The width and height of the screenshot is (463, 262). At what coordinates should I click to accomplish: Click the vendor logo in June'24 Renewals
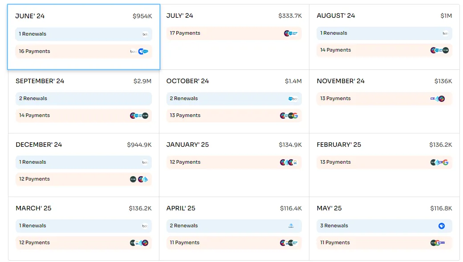(145, 34)
